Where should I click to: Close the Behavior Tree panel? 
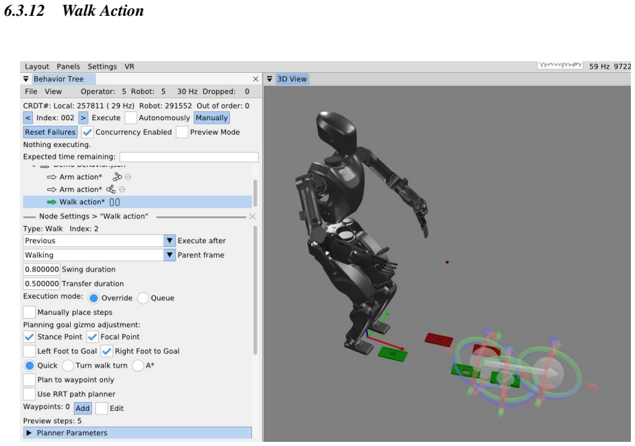tap(255, 79)
